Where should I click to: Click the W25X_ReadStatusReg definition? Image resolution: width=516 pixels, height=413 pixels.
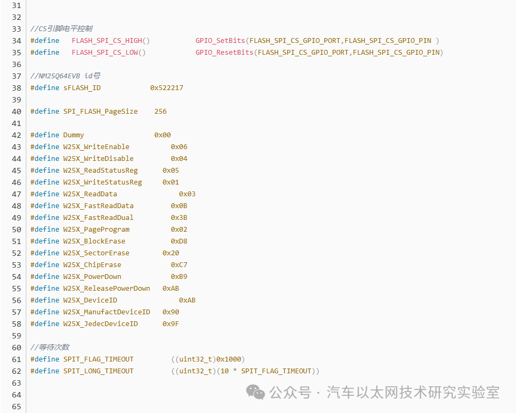(105, 171)
